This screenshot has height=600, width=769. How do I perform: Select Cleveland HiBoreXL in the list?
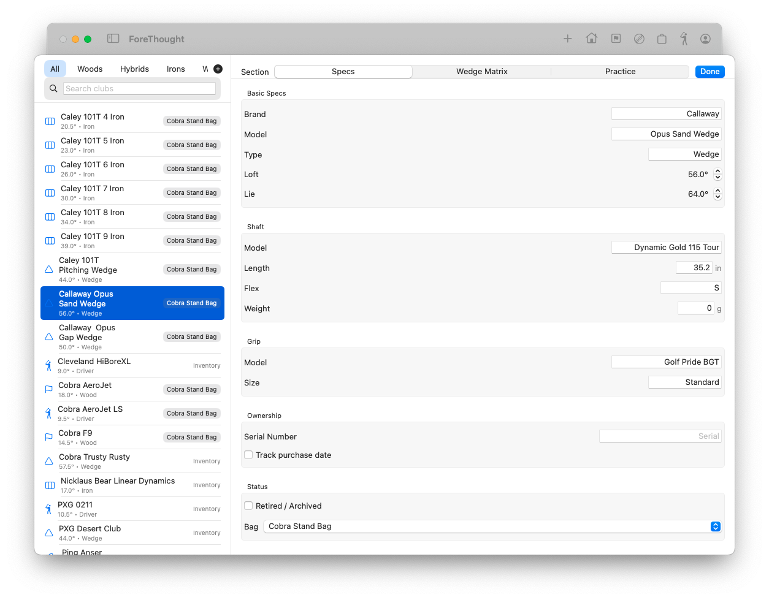click(132, 366)
